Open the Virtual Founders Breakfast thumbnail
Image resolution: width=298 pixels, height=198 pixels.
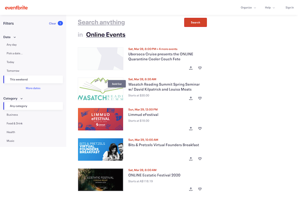pos(101,150)
